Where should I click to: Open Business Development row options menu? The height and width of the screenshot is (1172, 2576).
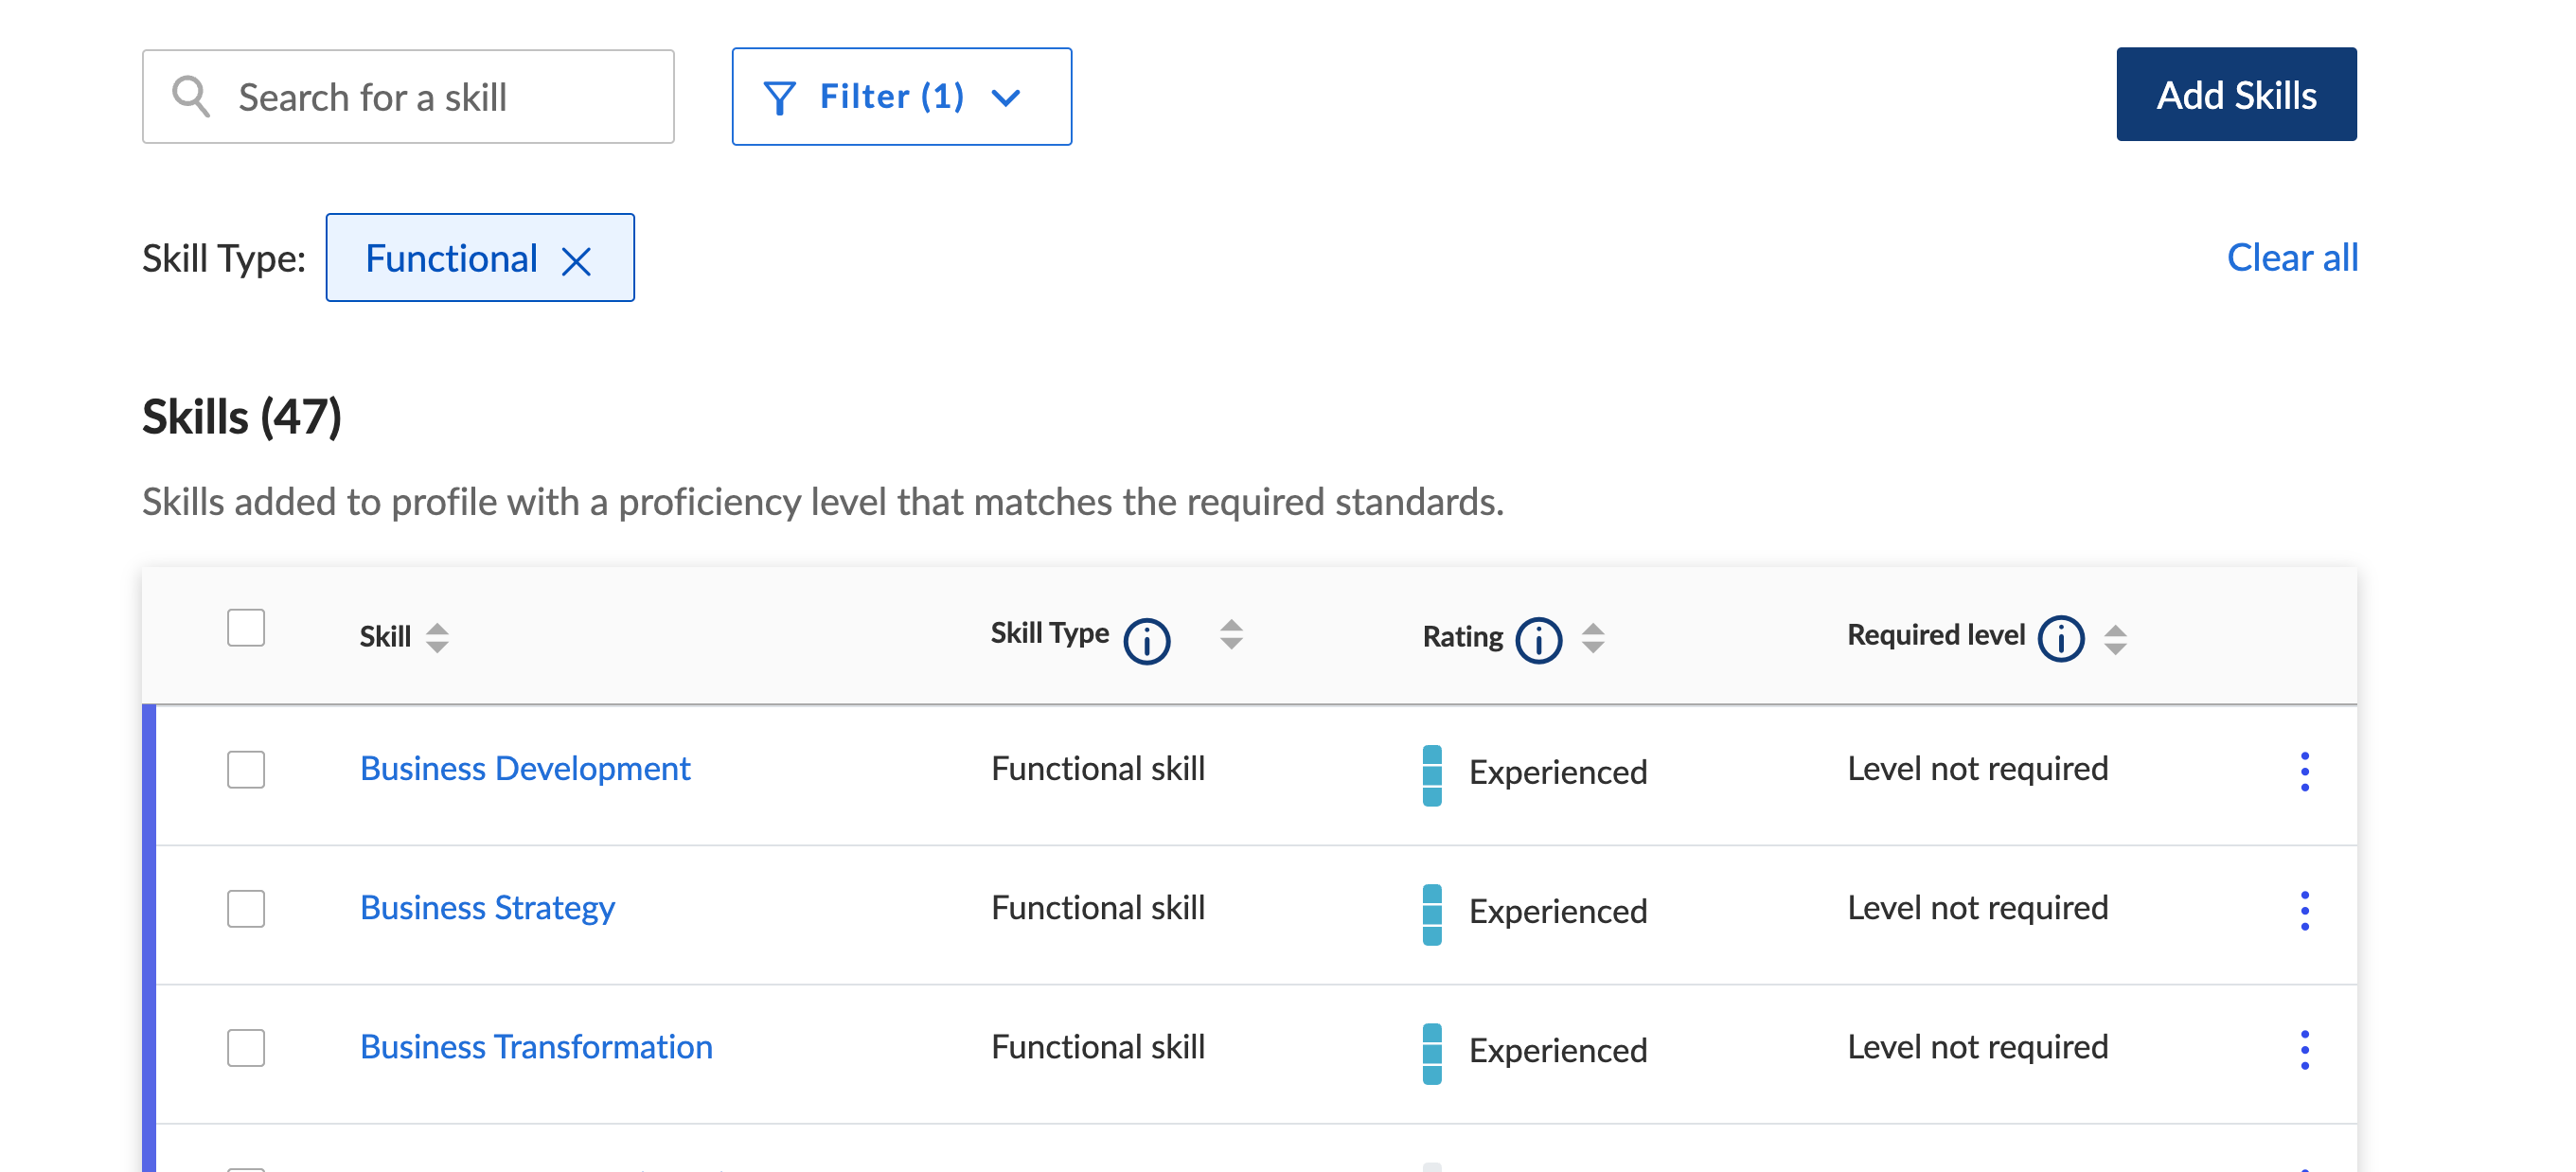pyautogui.click(x=2304, y=771)
